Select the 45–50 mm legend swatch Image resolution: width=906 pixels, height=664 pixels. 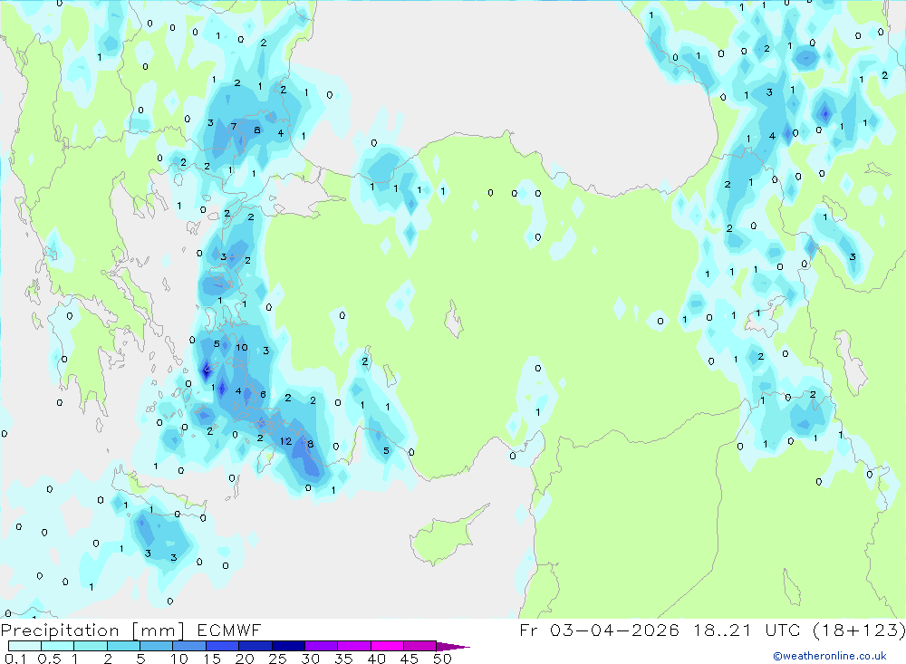pyautogui.click(x=420, y=646)
